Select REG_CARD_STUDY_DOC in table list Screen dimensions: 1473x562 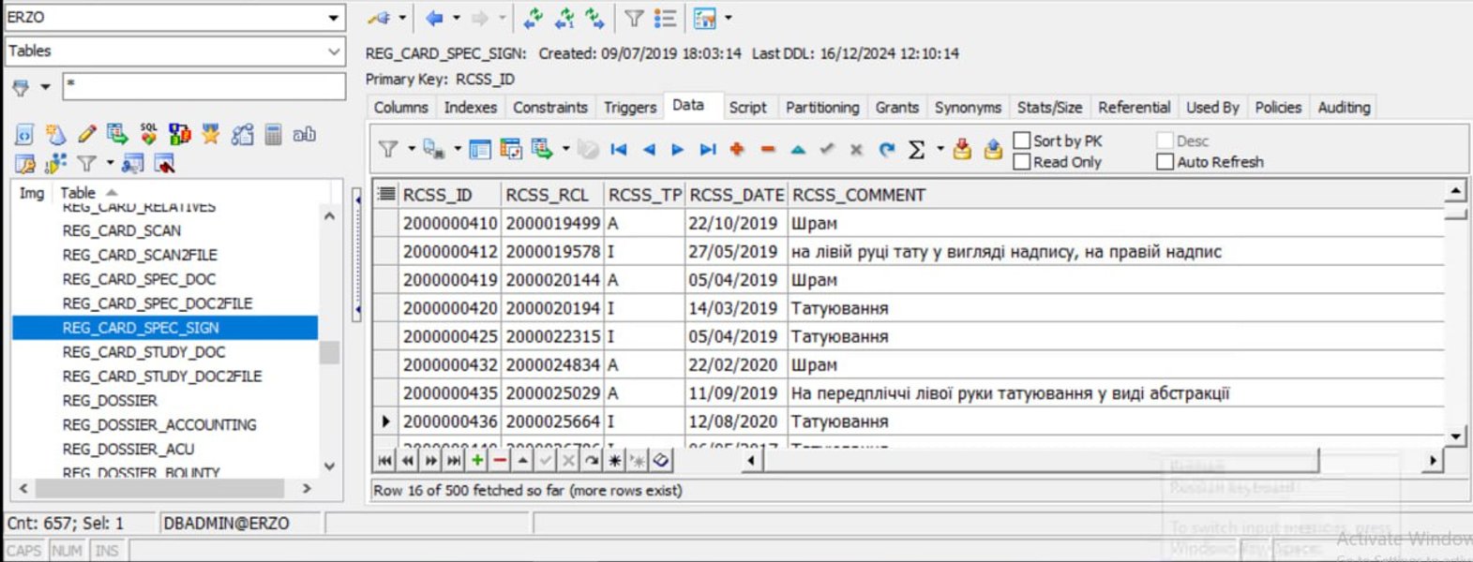click(x=143, y=352)
